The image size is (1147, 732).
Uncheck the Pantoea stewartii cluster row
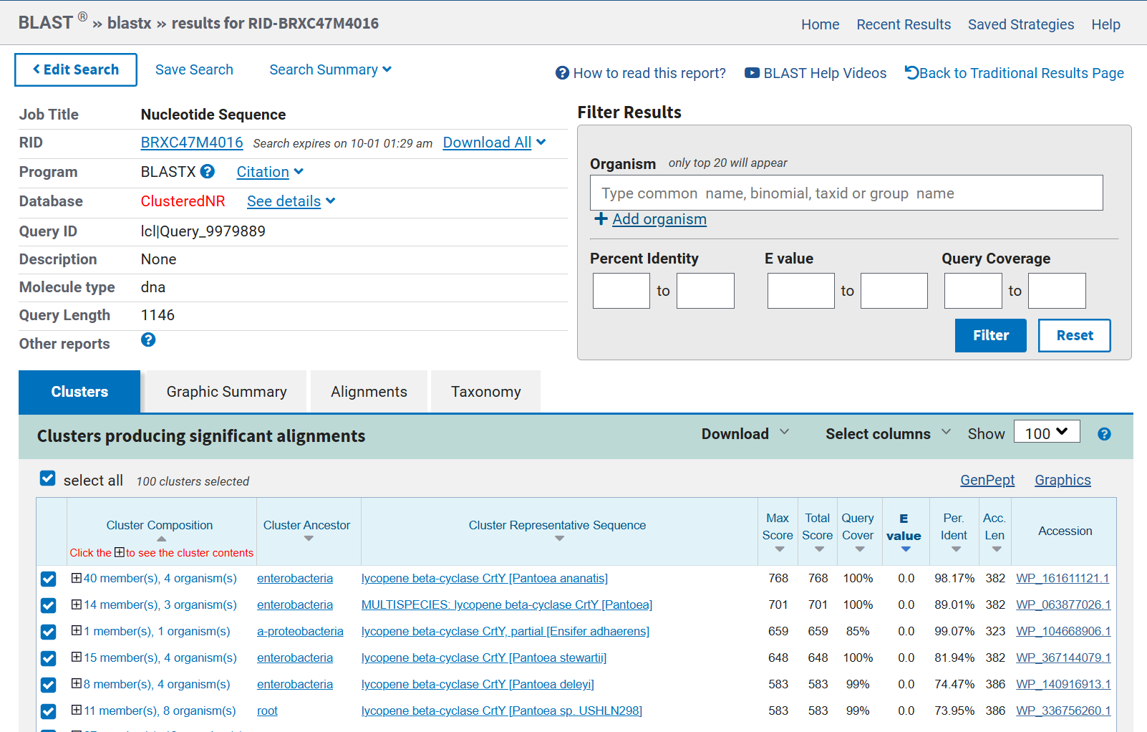(x=48, y=658)
